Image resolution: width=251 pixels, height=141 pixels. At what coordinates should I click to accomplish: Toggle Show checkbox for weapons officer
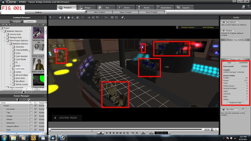coord(36,126)
